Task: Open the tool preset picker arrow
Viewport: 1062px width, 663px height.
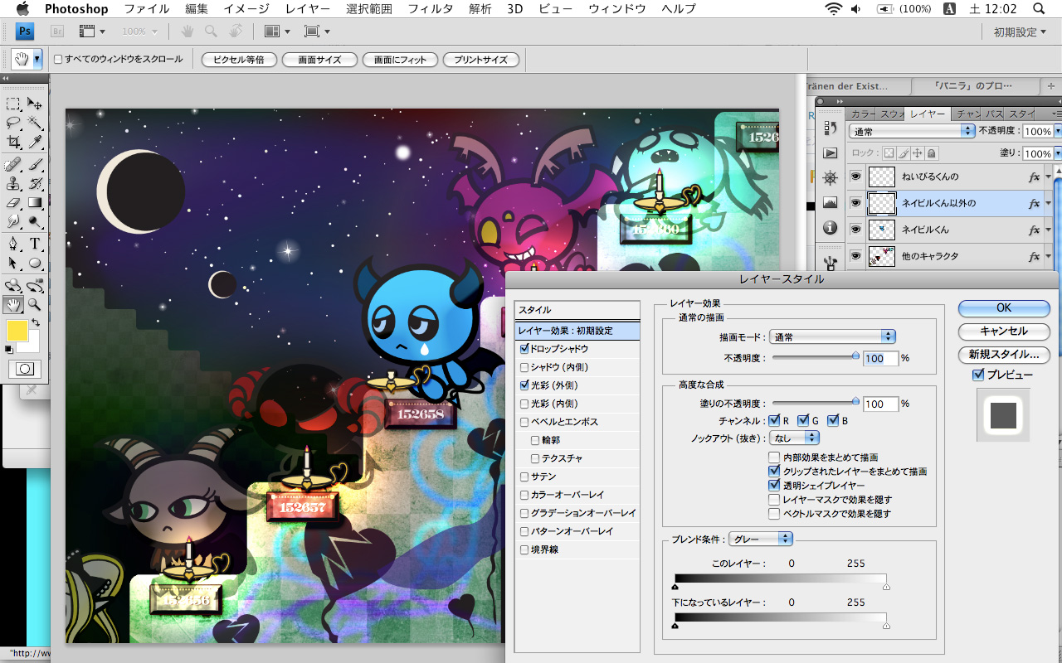Action: coord(37,60)
